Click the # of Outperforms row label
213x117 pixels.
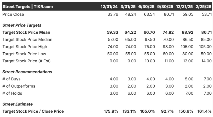(x=19, y=86)
